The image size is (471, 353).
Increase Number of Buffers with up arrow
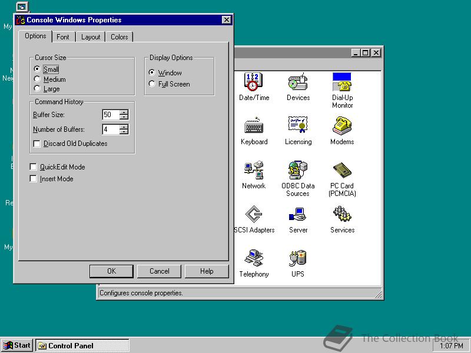pyautogui.click(x=124, y=127)
